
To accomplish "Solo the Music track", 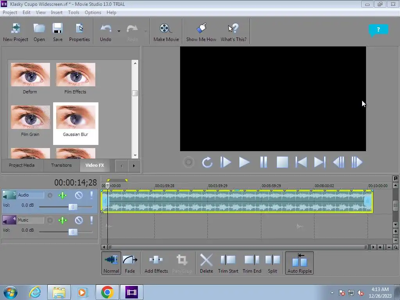I will [91, 220].
